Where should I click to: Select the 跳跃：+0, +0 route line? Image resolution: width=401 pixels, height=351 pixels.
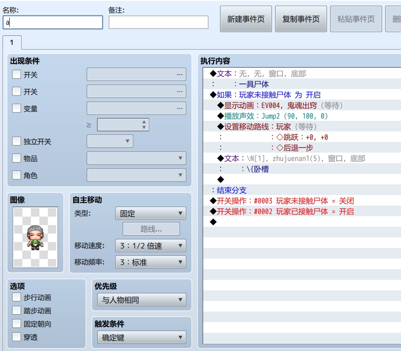tap(302, 137)
